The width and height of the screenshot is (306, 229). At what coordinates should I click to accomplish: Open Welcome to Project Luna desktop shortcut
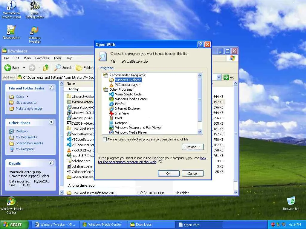pyautogui.click(x=11, y=10)
